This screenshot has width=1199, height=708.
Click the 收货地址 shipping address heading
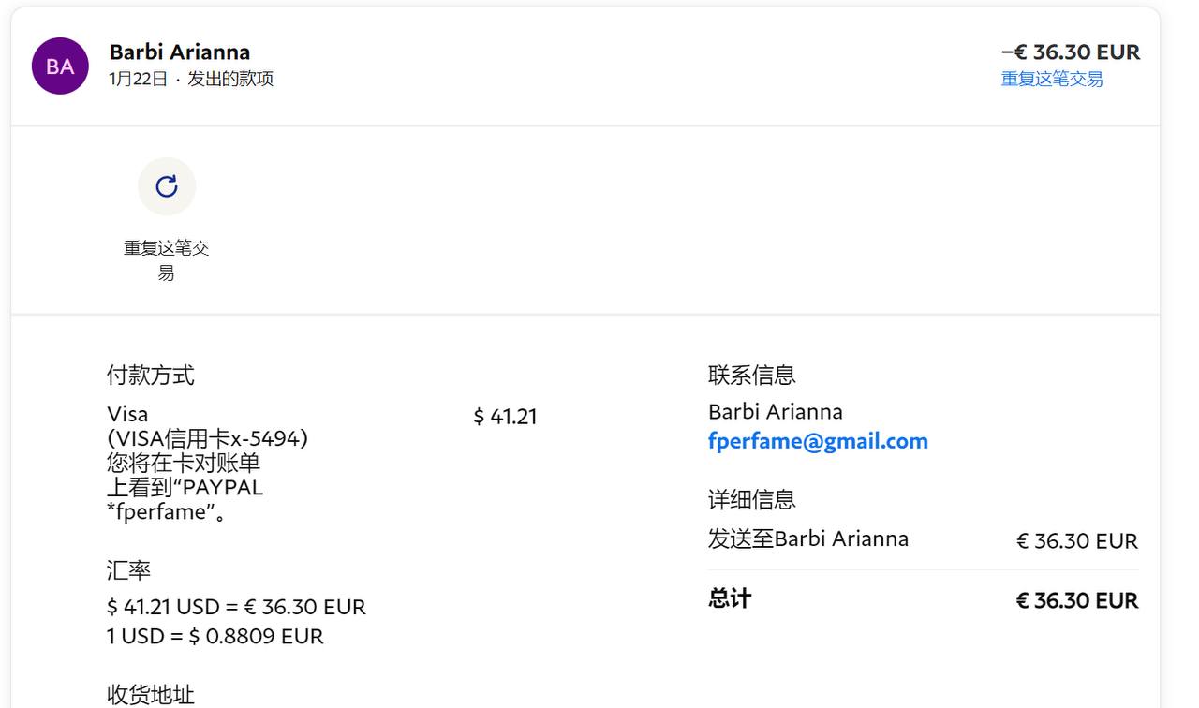pyautogui.click(x=150, y=694)
